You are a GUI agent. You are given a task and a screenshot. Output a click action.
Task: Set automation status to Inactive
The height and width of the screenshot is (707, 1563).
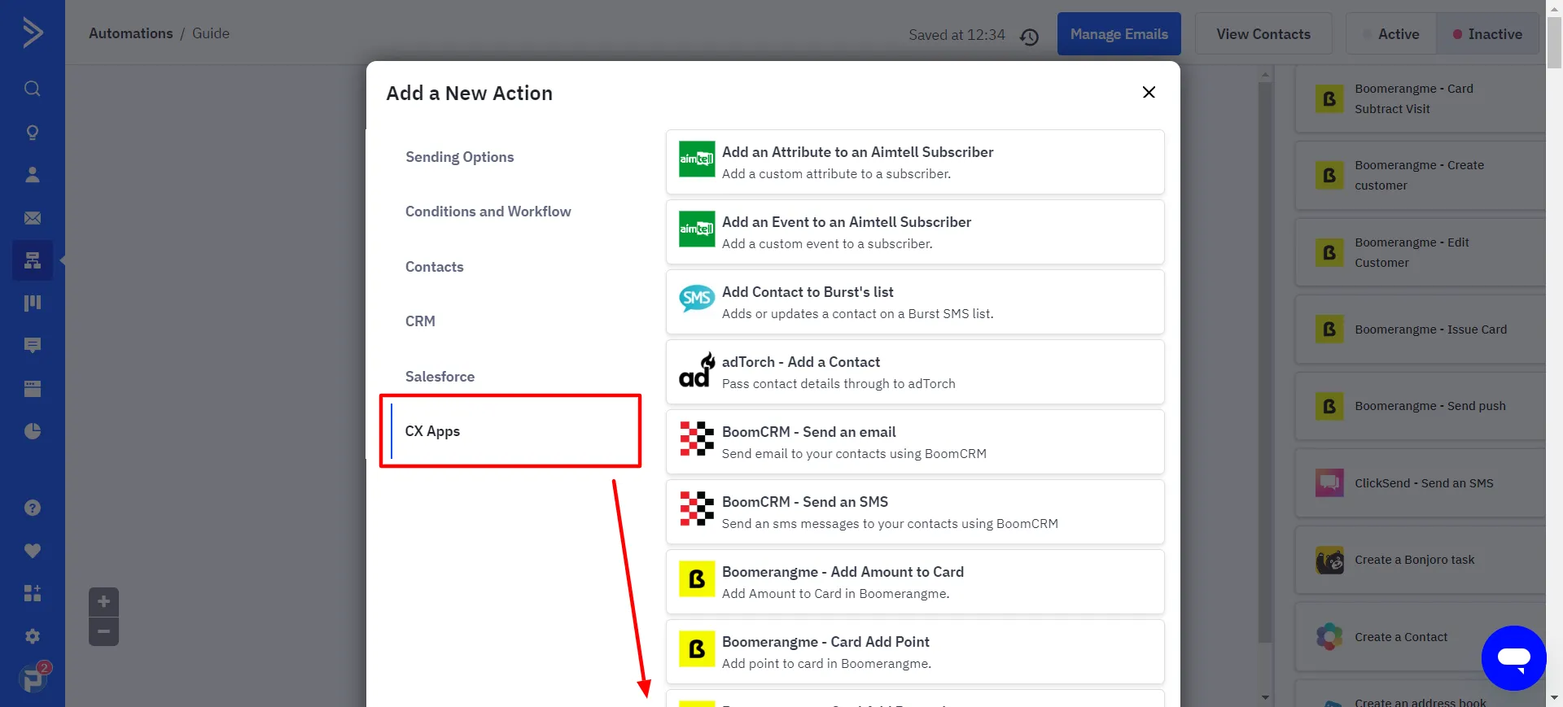click(x=1487, y=34)
